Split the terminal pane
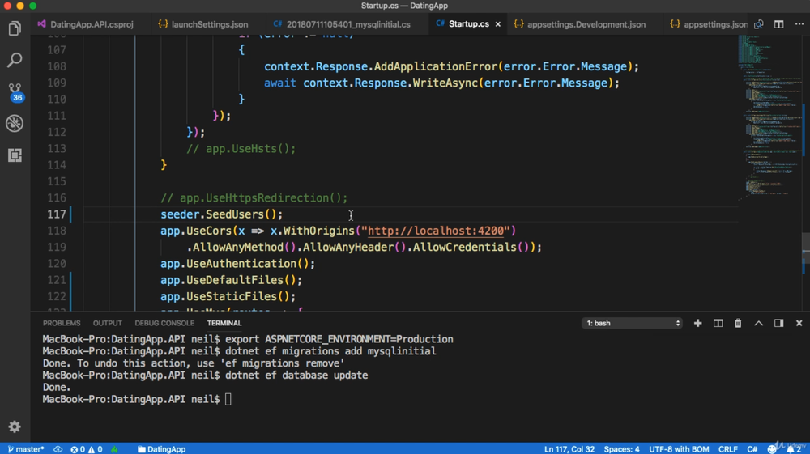810x454 pixels. pyautogui.click(x=718, y=323)
